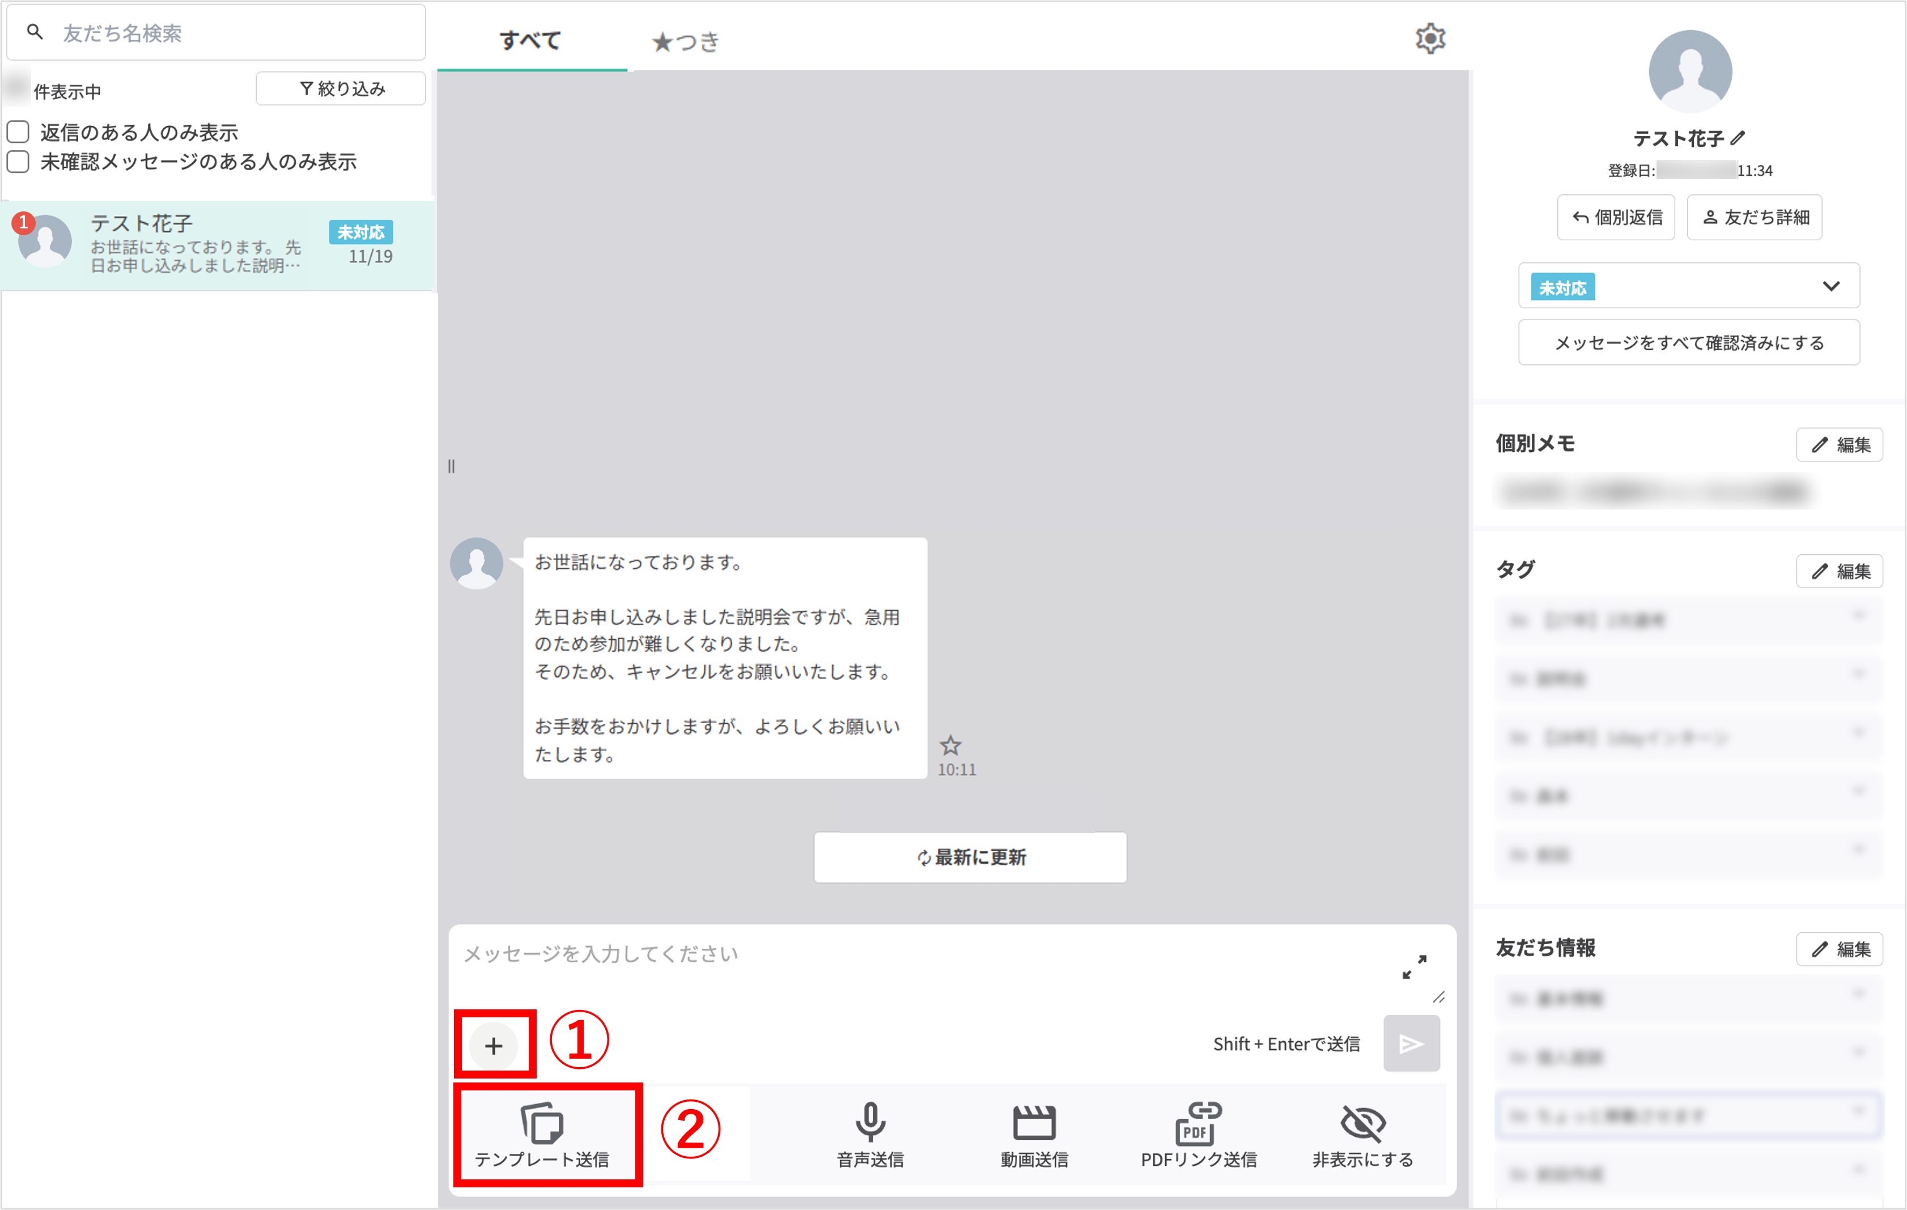Click the friend search magnifier icon
The height and width of the screenshot is (1210, 1907).
(35, 32)
